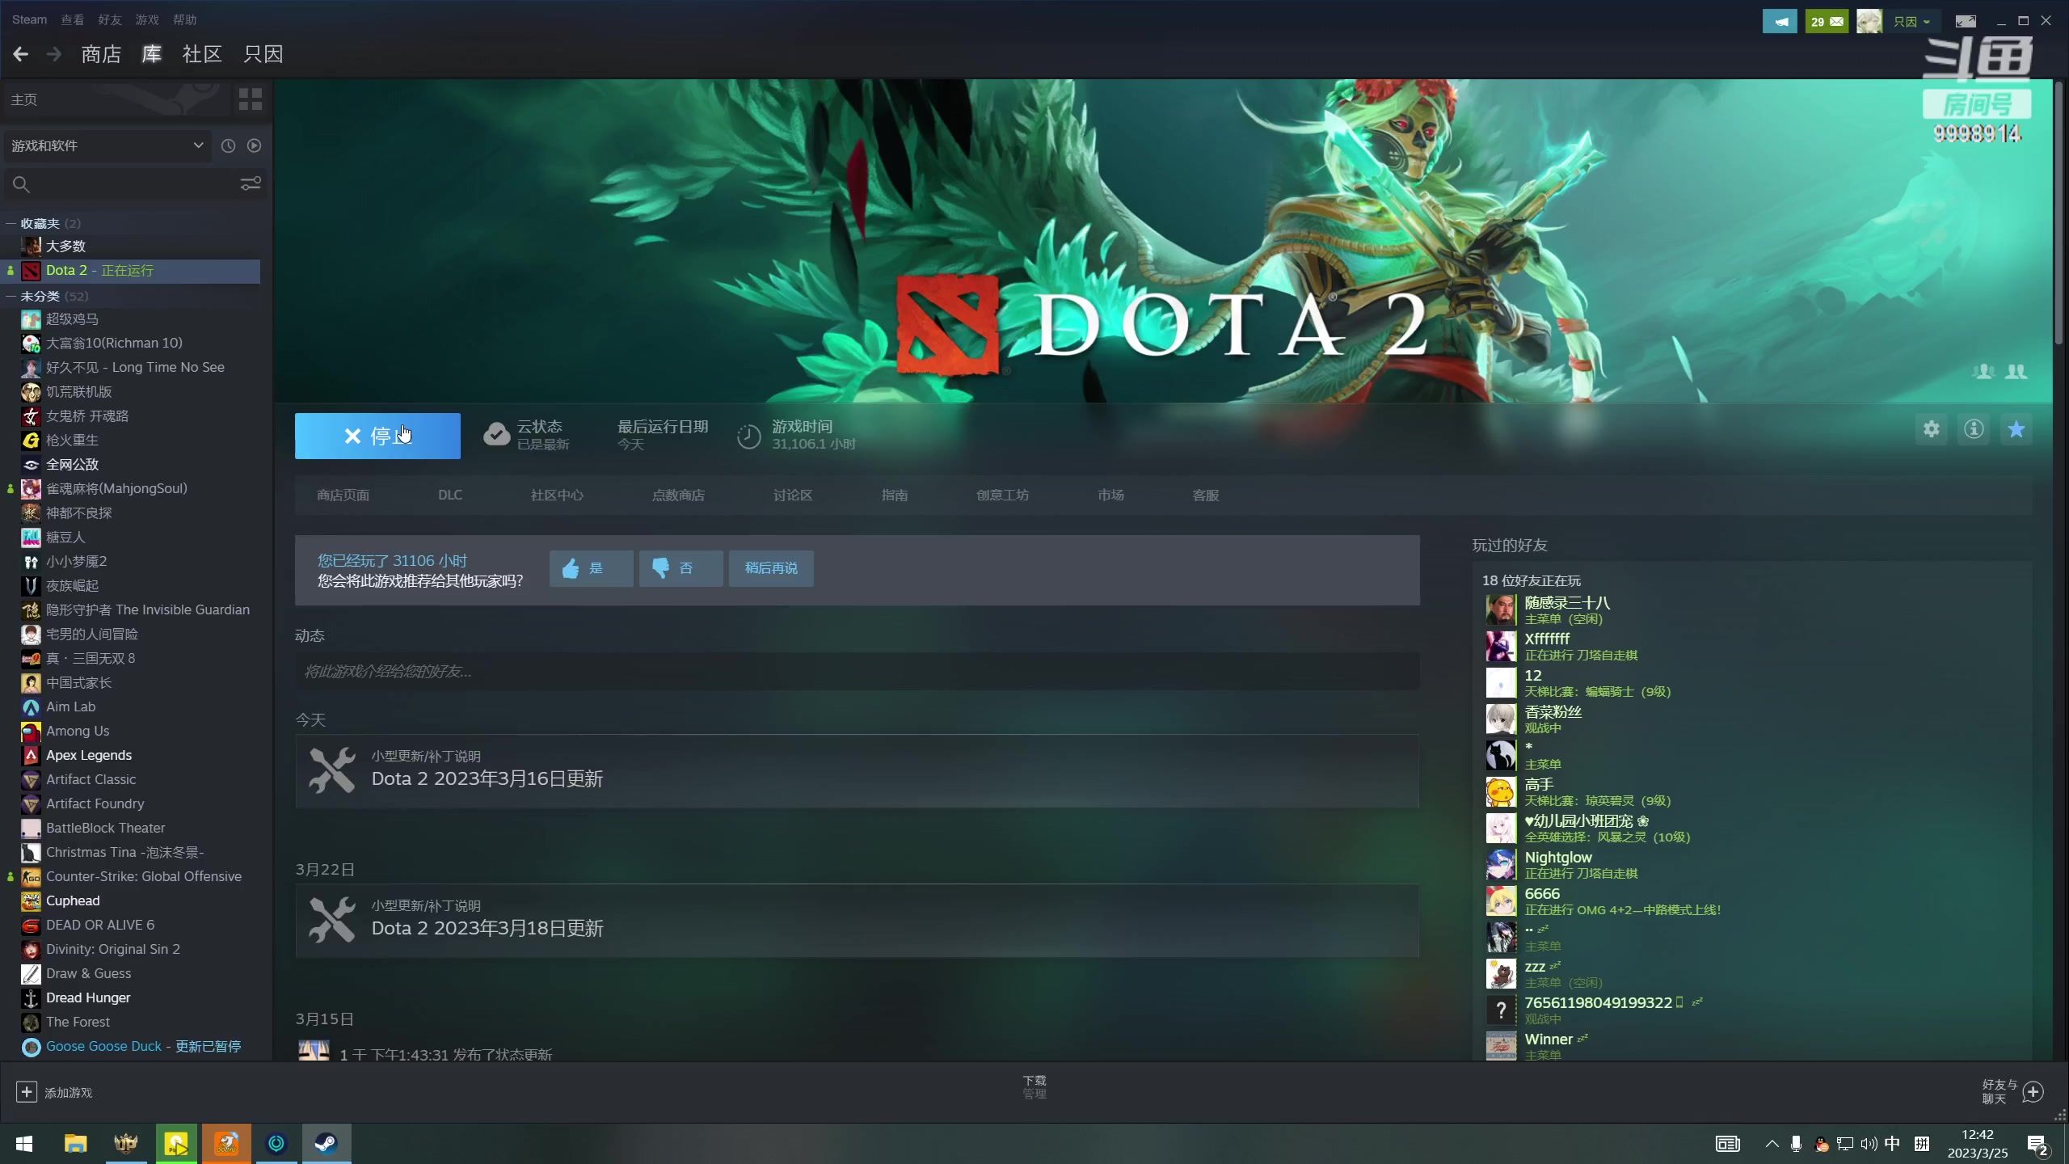This screenshot has width=2069, height=1164.
Task: Go to the Store tab
Action: [x=101, y=54]
